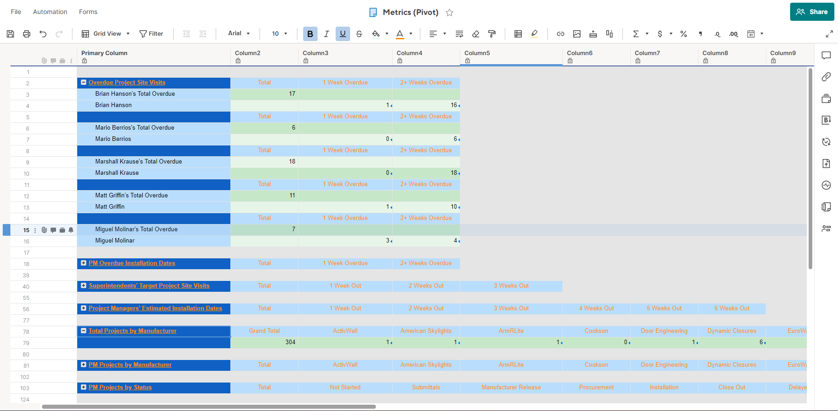Image resolution: width=838 pixels, height=411 pixels.
Task: Click the Indent toolbar icon
Action: click(x=203, y=34)
